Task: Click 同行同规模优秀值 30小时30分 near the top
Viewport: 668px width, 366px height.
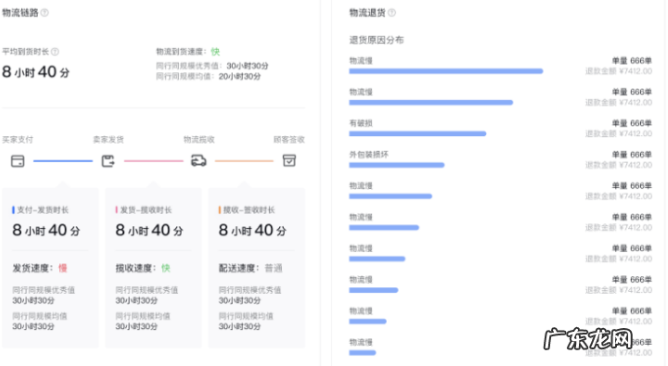Action: pyautogui.click(x=212, y=66)
